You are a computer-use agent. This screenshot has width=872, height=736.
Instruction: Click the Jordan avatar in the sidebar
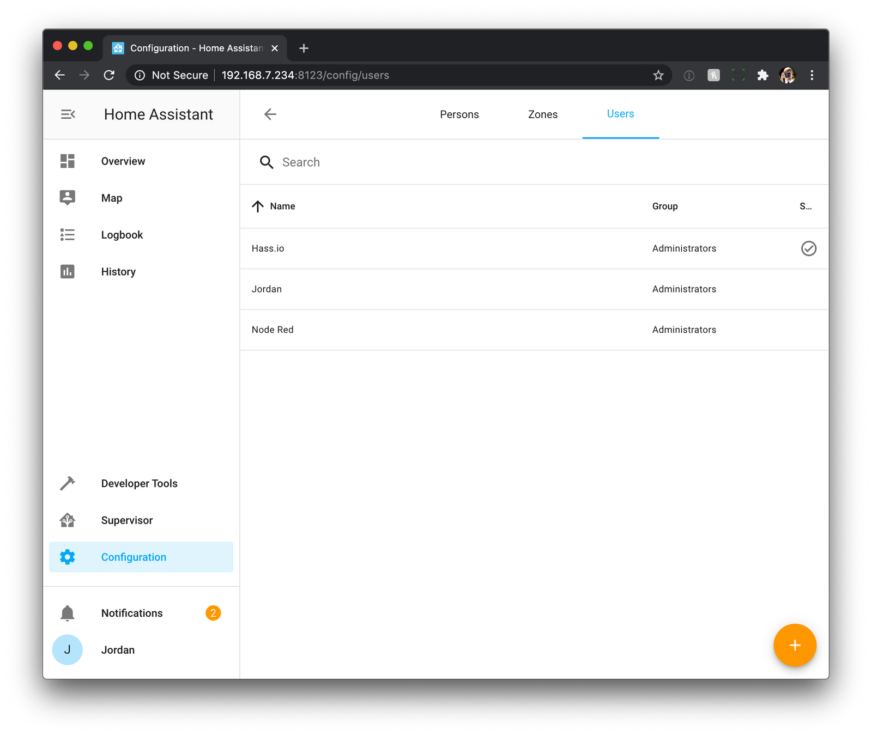click(67, 649)
